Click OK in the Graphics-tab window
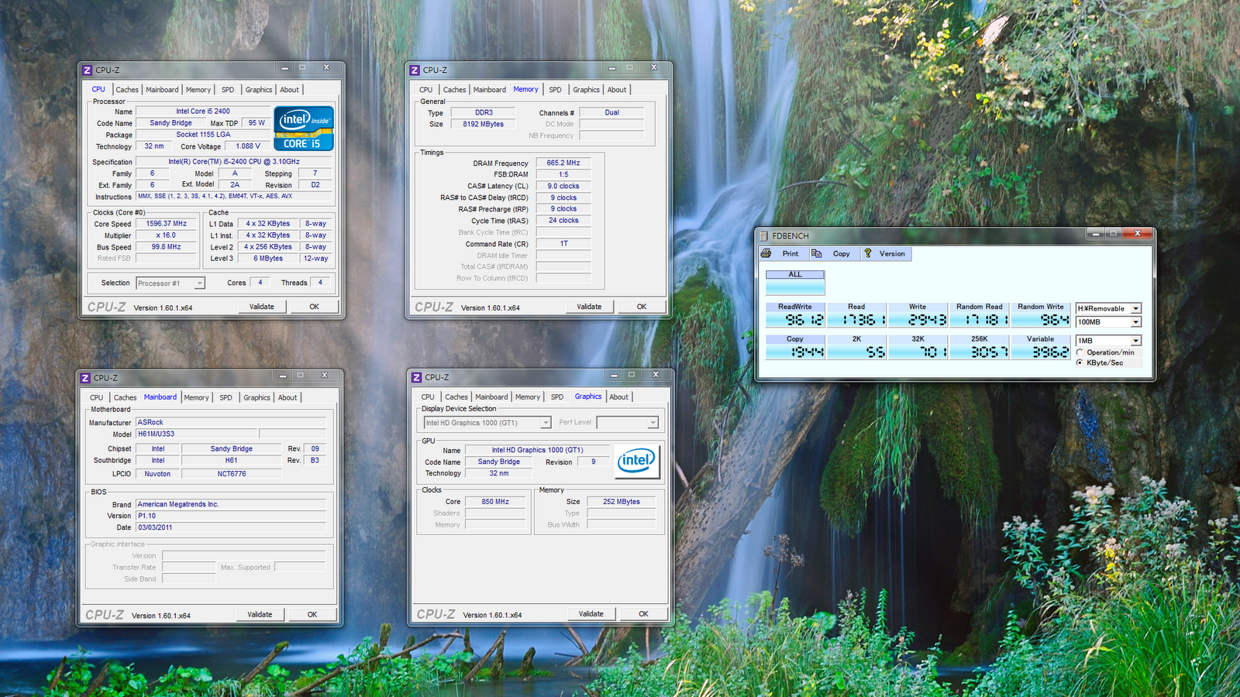This screenshot has width=1240, height=697. (x=644, y=614)
